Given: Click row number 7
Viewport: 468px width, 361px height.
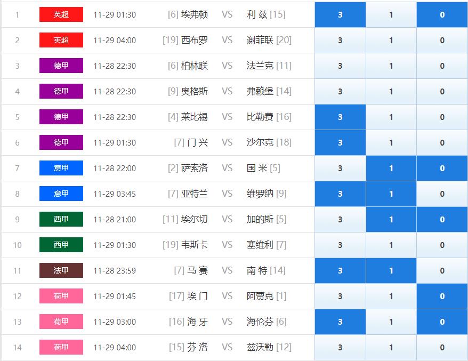Looking at the screenshot, I should coord(17,169).
